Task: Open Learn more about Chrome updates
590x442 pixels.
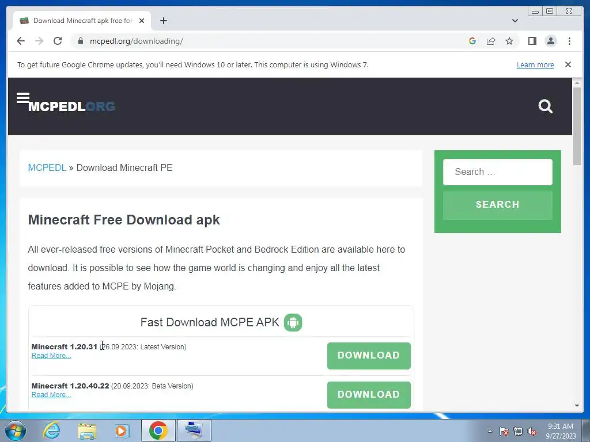Action: pyautogui.click(x=535, y=64)
